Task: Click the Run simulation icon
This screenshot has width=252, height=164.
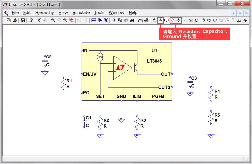Action: pos(39,20)
